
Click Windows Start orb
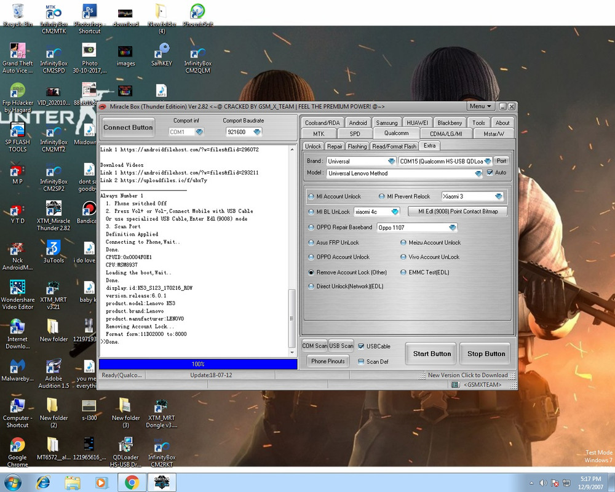coord(12,482)
